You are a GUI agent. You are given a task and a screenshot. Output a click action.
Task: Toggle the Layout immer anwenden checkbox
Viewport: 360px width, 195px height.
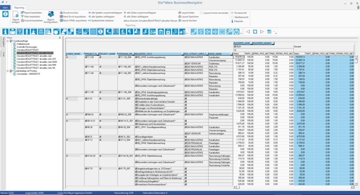[x=202, y=13]
